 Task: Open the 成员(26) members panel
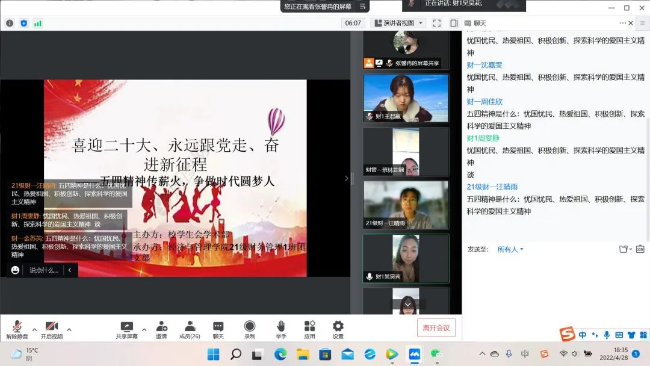190,326
